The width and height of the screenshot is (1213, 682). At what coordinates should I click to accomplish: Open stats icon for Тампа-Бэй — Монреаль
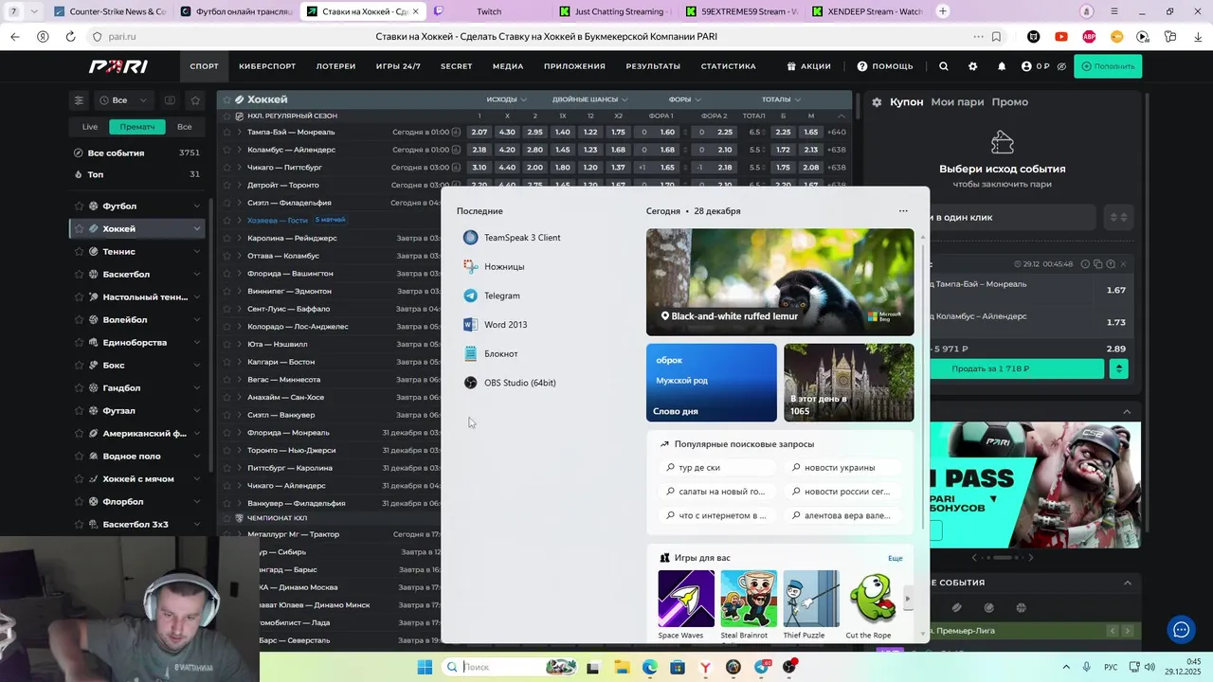pos(456,132)
